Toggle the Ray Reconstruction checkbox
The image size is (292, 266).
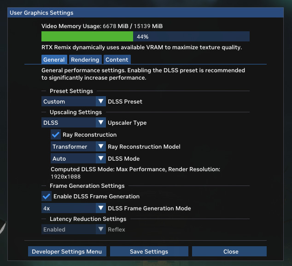56,134
